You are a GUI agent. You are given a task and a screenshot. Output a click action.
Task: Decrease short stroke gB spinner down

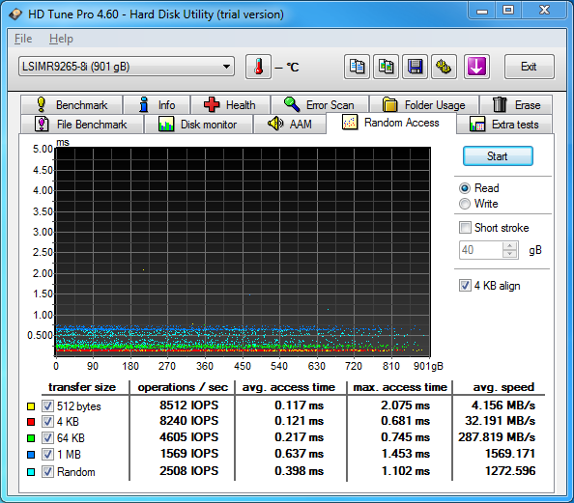510,254
